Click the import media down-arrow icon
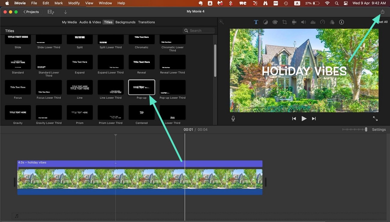Screen dimensions: 390x222 65,12
